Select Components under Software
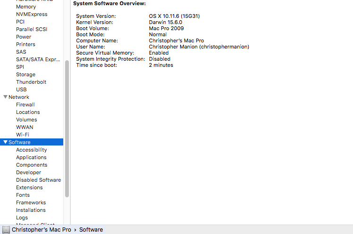The width and height of the screenshot is (353, 234). [x=32, y=165]
